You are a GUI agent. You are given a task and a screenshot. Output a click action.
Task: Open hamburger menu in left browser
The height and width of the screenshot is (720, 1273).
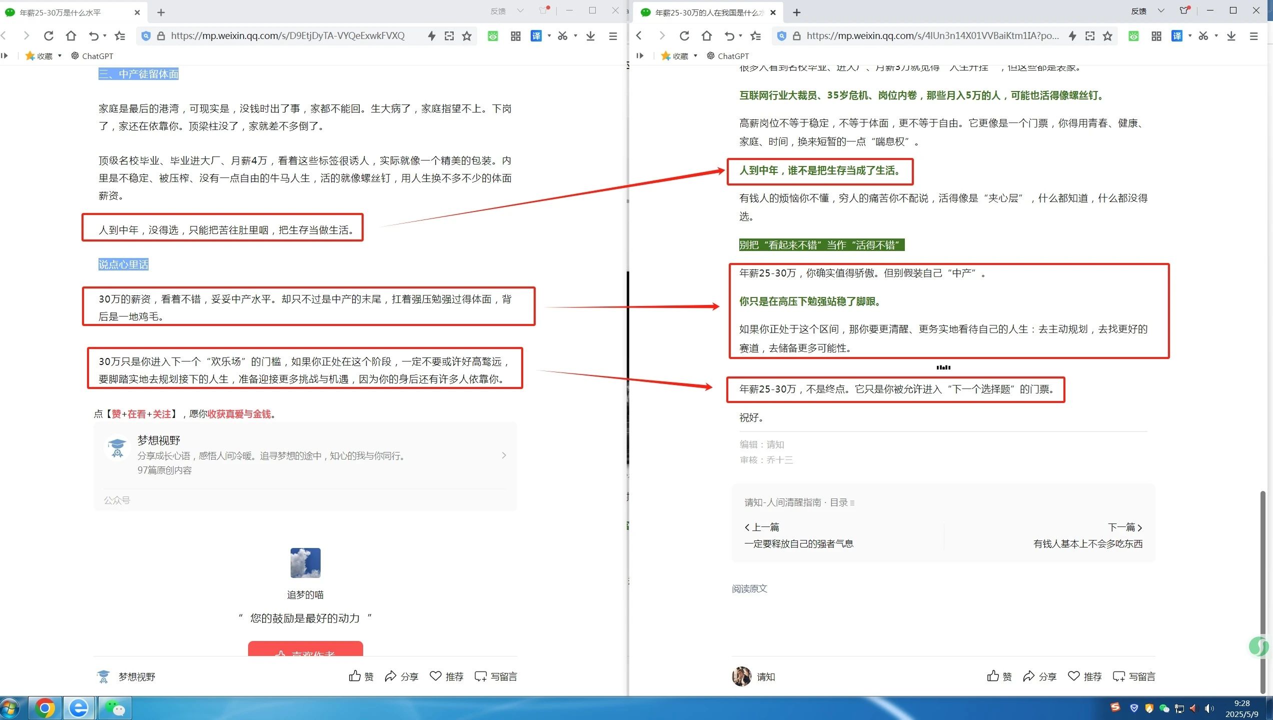613,36
